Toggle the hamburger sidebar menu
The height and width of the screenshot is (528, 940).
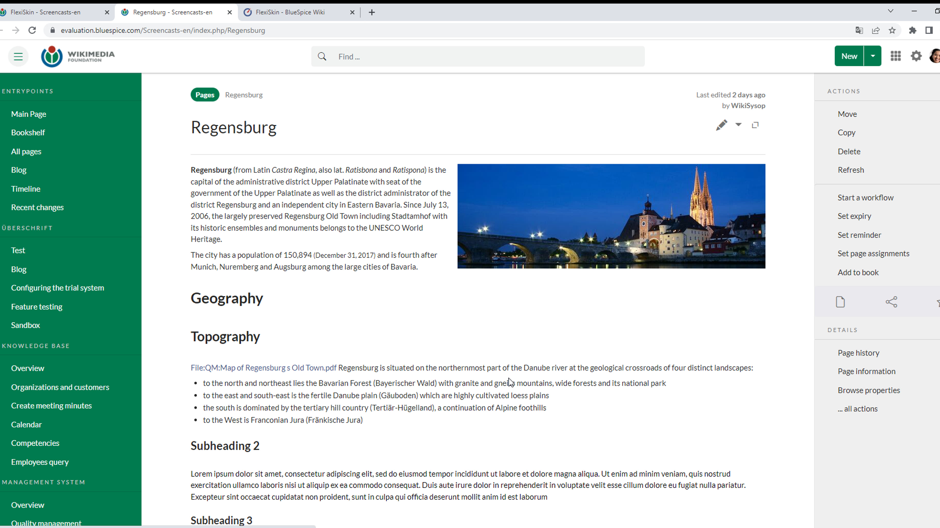pos(18,57)
